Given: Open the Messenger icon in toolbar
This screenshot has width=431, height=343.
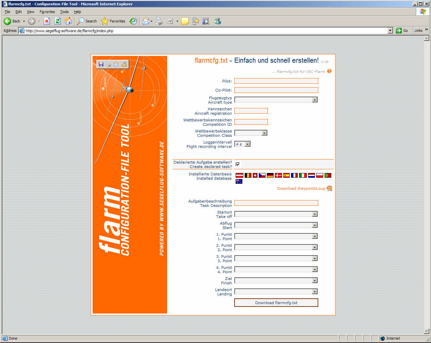Looking at the screenshot, I should tap(217, 21).
